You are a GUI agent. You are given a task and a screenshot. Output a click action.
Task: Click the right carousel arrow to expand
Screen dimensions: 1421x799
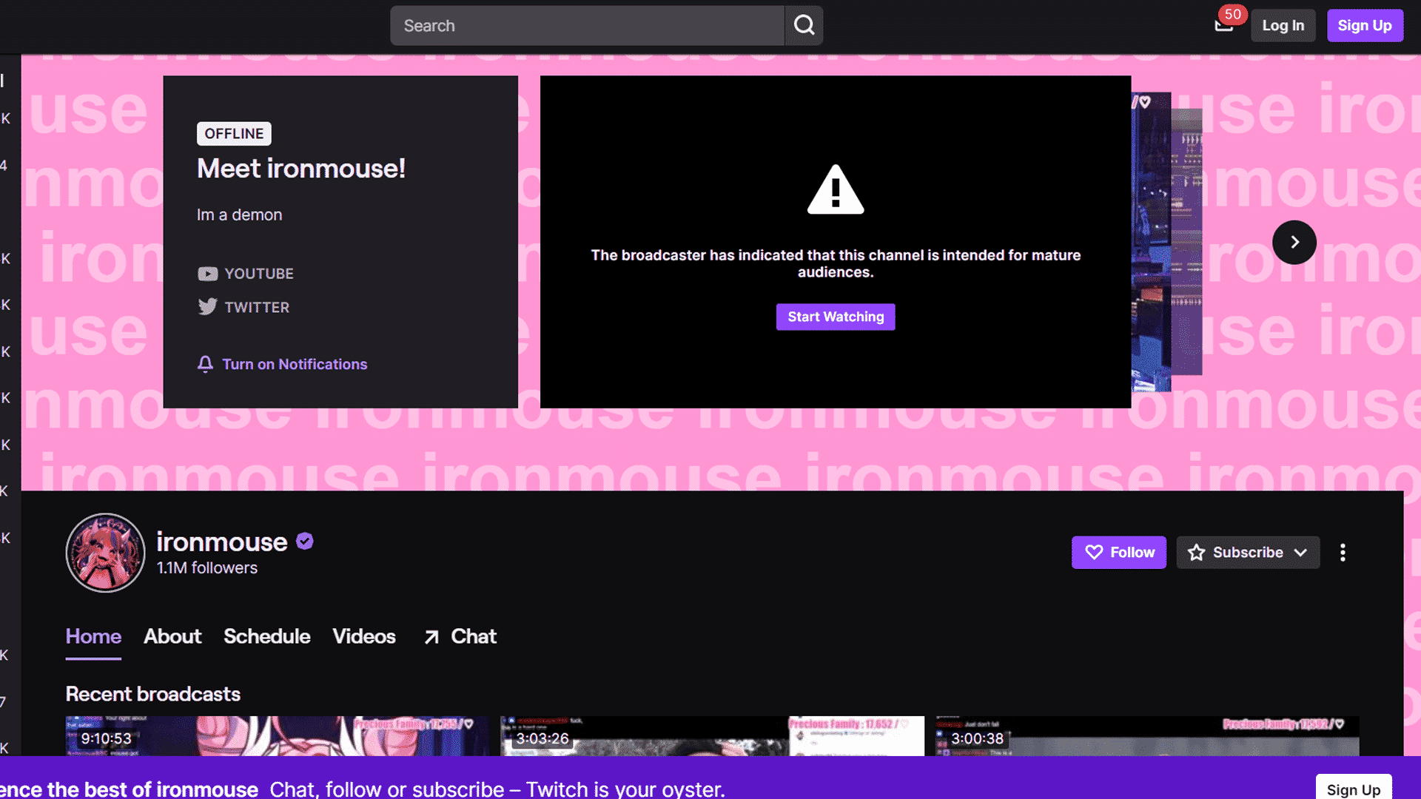(x=1294, y=242)
